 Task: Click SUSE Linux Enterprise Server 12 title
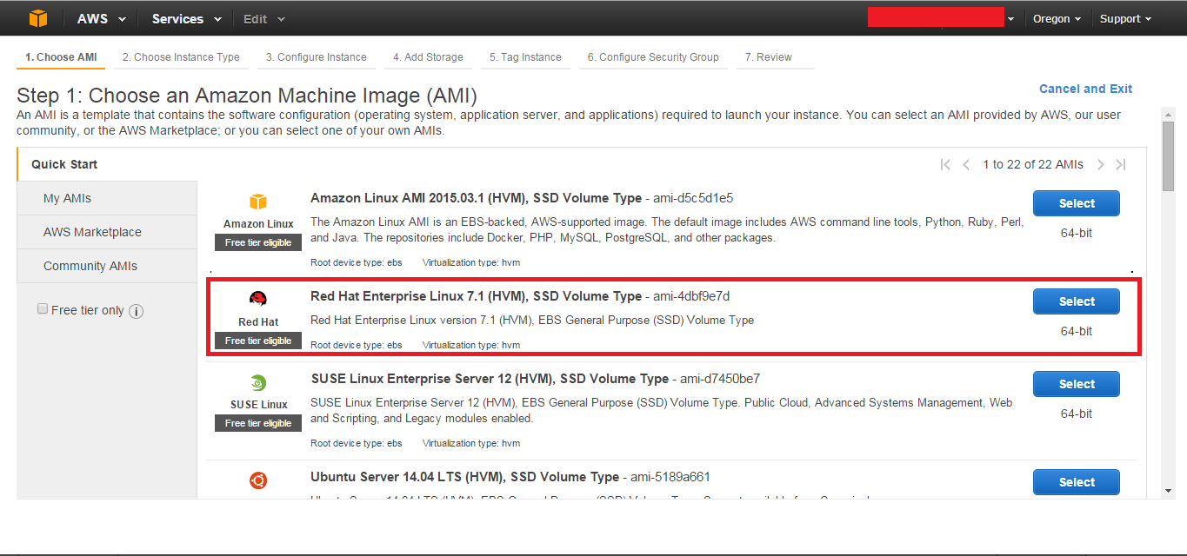[x=490, y=379]
